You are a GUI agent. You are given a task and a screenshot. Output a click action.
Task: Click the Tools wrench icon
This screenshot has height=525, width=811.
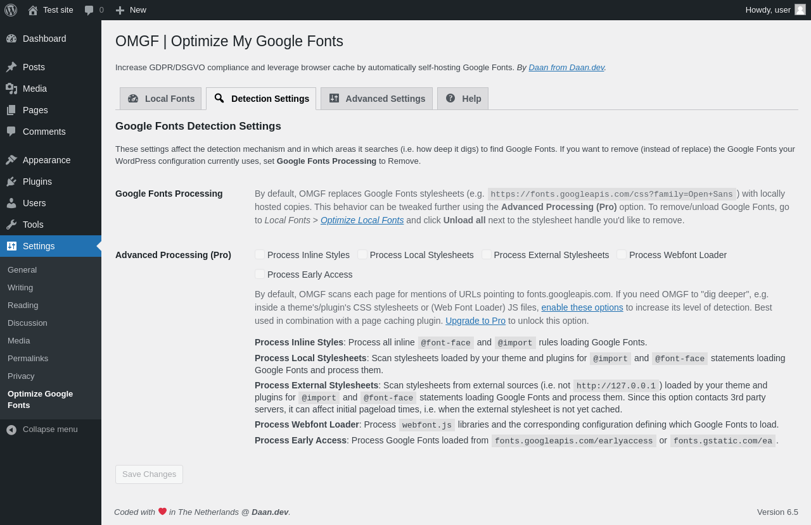click(11, 225)
